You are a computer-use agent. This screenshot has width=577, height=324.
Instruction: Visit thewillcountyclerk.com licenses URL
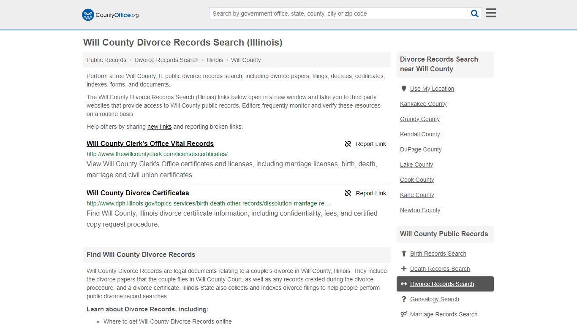click(157, 154)
